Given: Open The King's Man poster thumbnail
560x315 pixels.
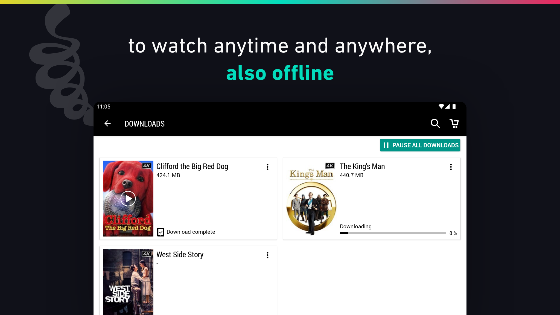Looking at the screenshot, I should (311, 199).
